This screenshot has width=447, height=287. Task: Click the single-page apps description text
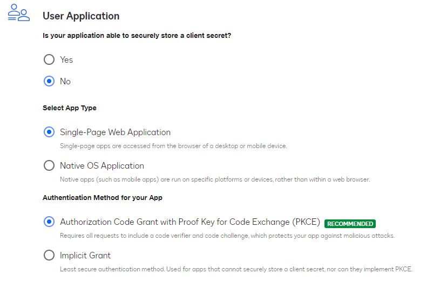coord(173,146)
